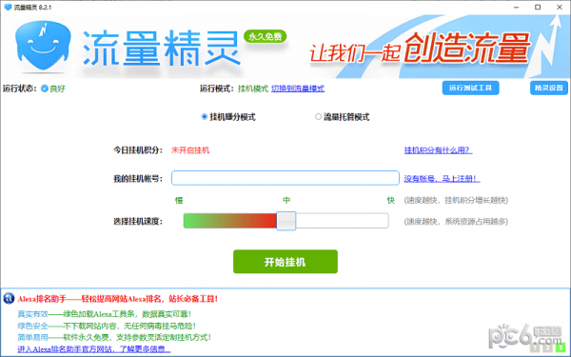Select the 流量托管模式 radio button
Image resolution: width=571 pixels, height=357 pixels.
318,116
